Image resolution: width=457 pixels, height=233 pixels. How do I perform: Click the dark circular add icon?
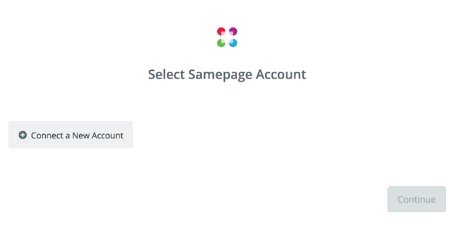click(x=23, y=135)
